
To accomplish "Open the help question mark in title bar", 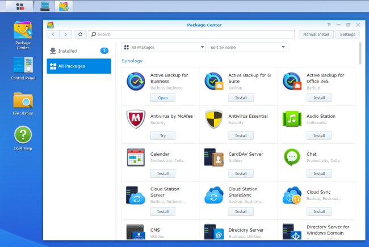I will click(329, 25).
